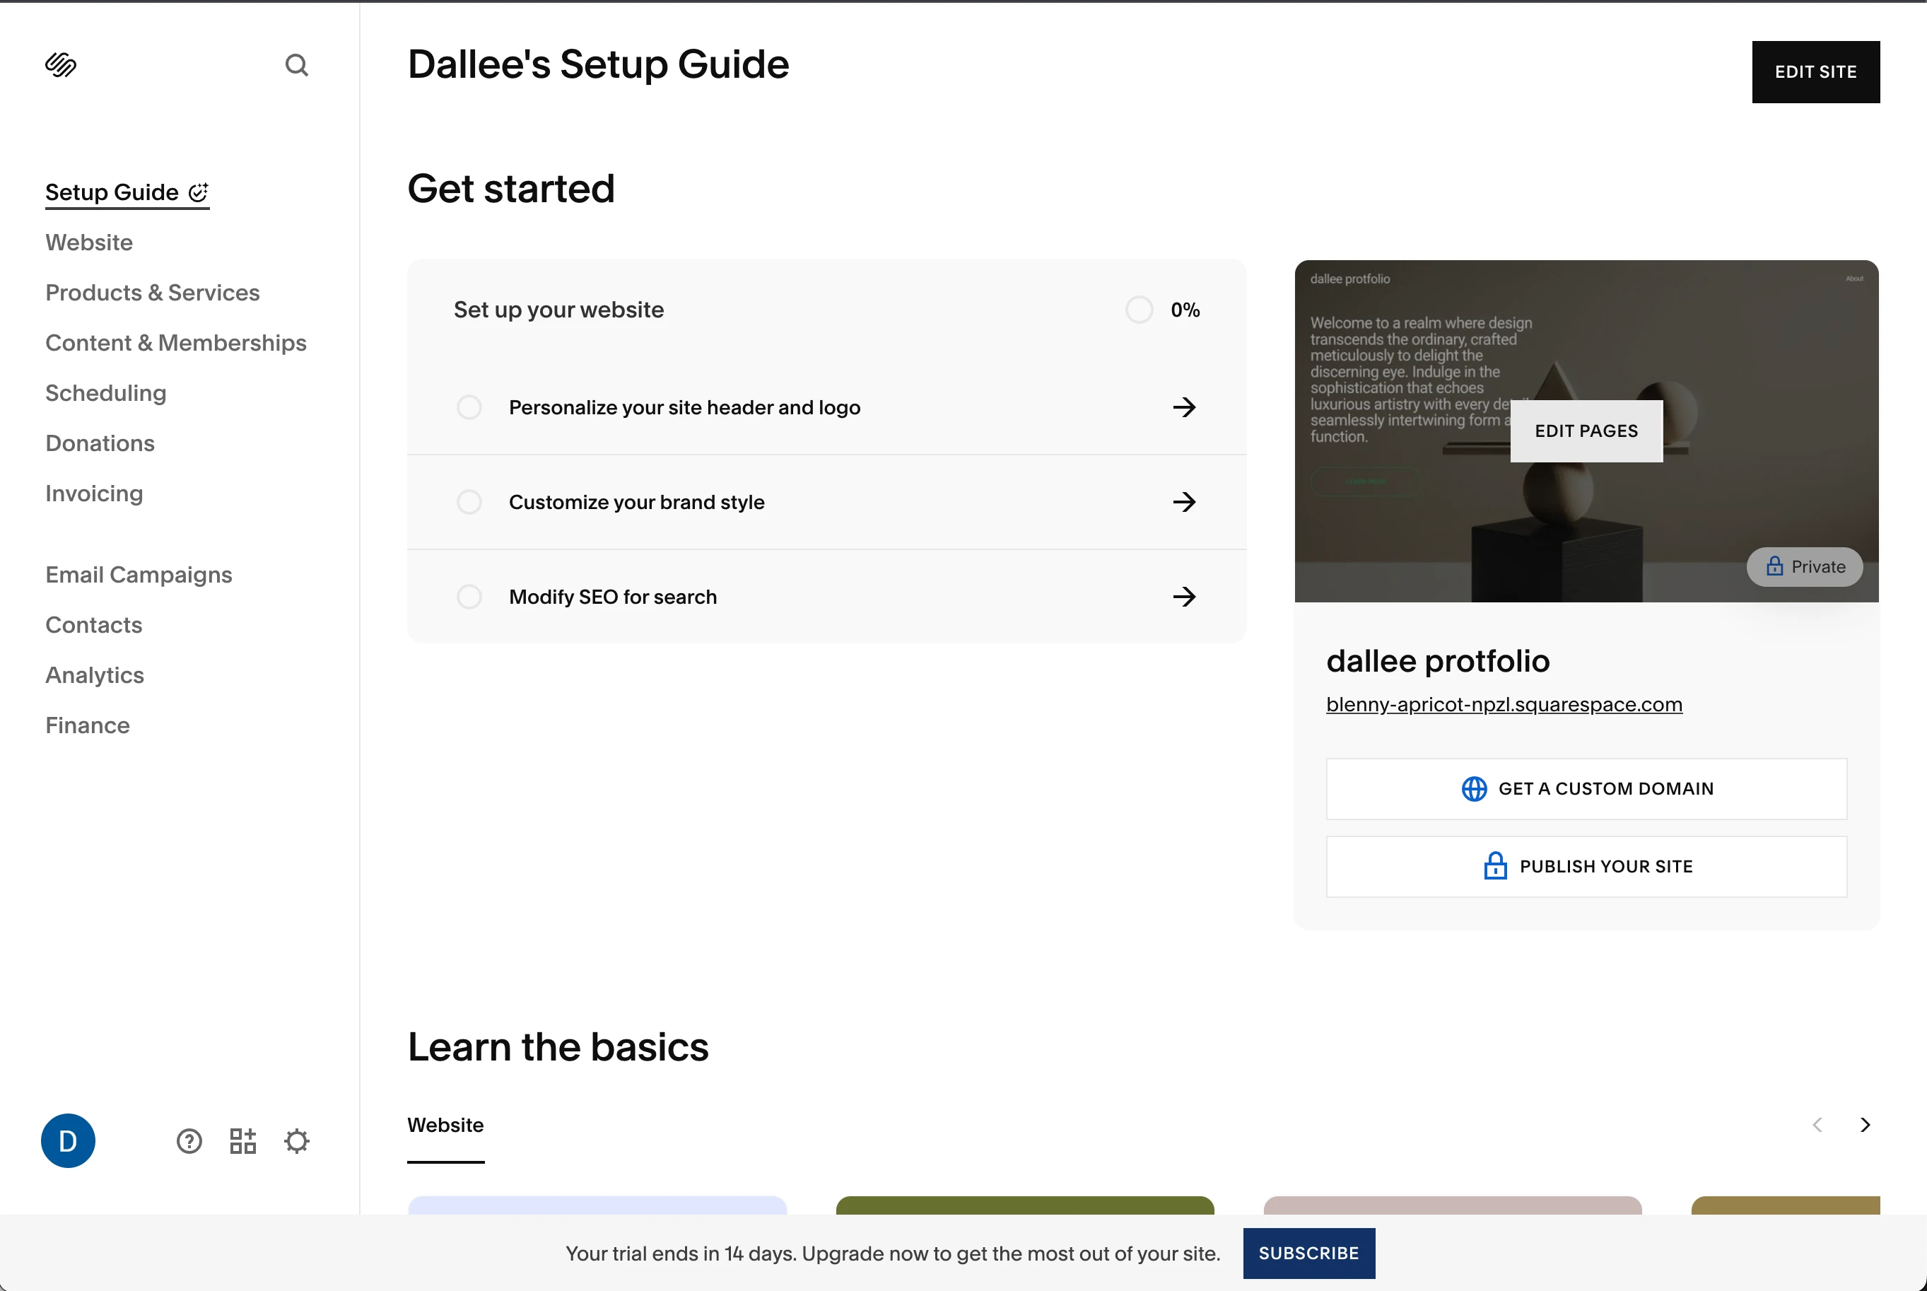This screenshot has height=1291, width=1927.
Task: Open Invoicing in sidebar
Action: 94,493
